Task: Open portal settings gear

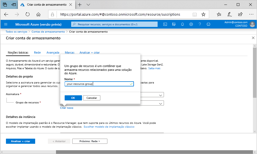Action: (x=191, y=24)
